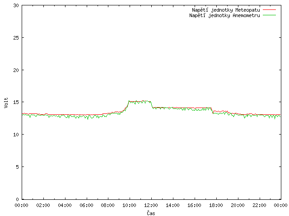Click the y-axis tick label 20
This screenshot has width=289, height=216.
pyautogui.click(x=16, y=70)
